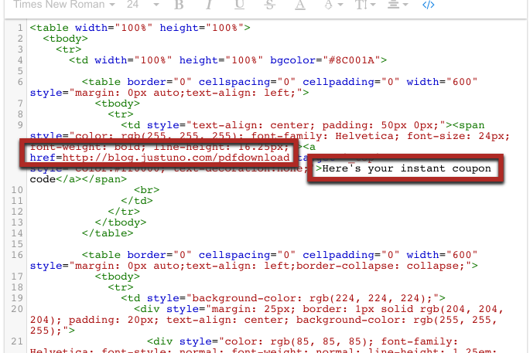Open the background highlight color dropdown

[333, 5]
